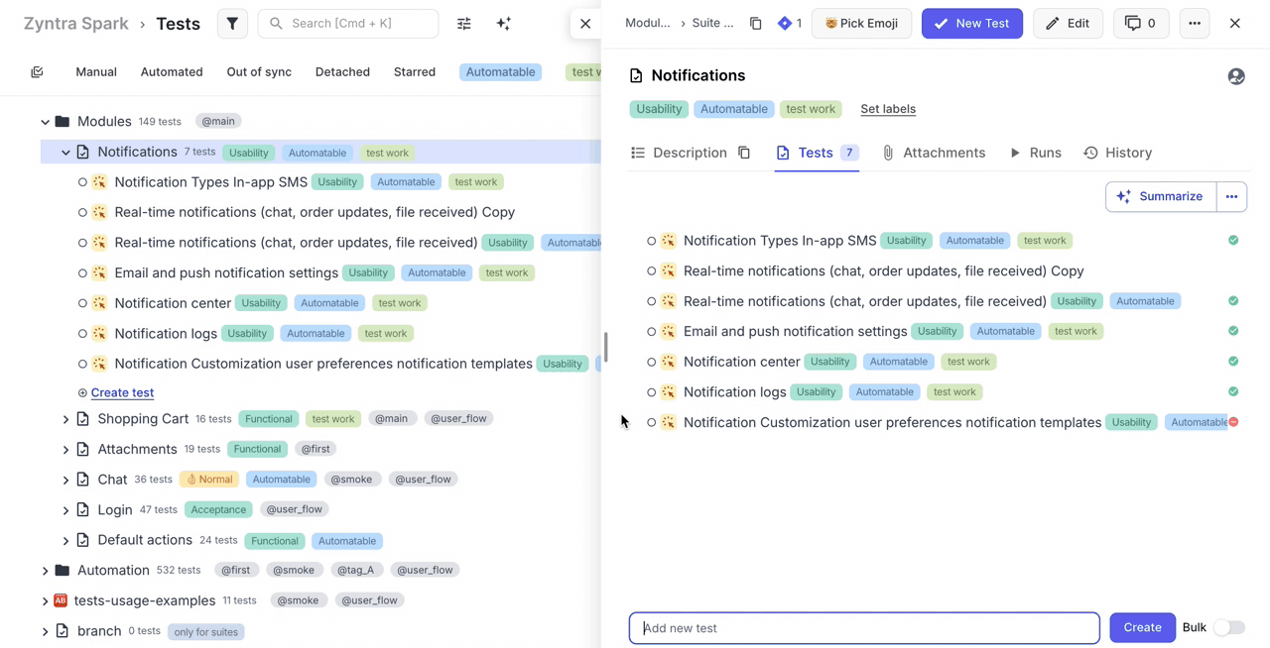The width and height of the screenshot is (1270, 648).
Task: Select circle beside Notification logs in right panel
Action: click(651, 392)
